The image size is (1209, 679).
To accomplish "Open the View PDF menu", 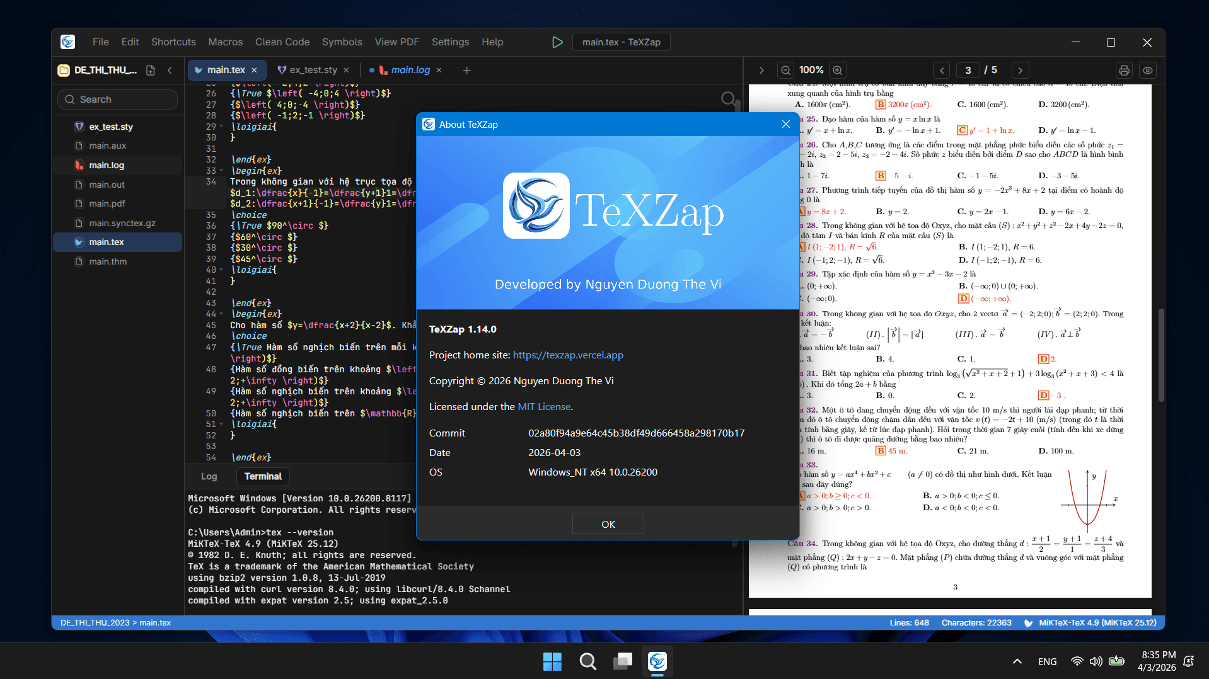I will coord(397,42).
